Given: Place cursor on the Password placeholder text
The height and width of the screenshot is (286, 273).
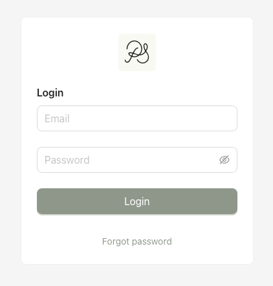Looking at the screenshot, I should click(67, 160).
